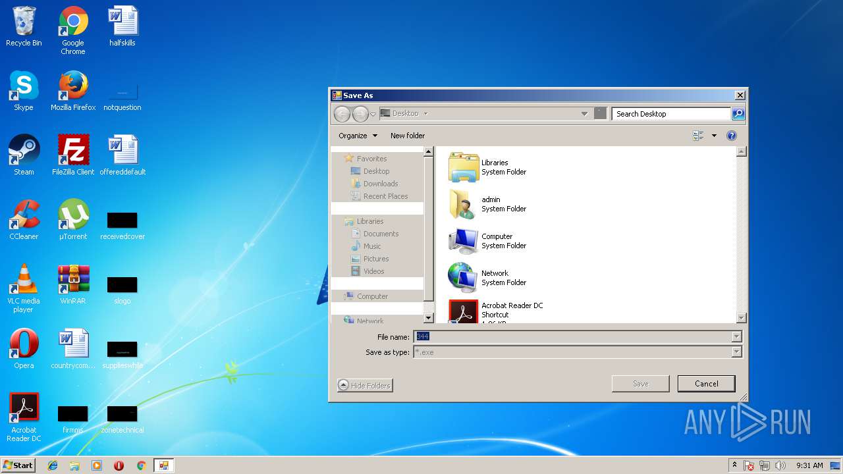Open halfskills Word document on desktop

coord(122,27)
